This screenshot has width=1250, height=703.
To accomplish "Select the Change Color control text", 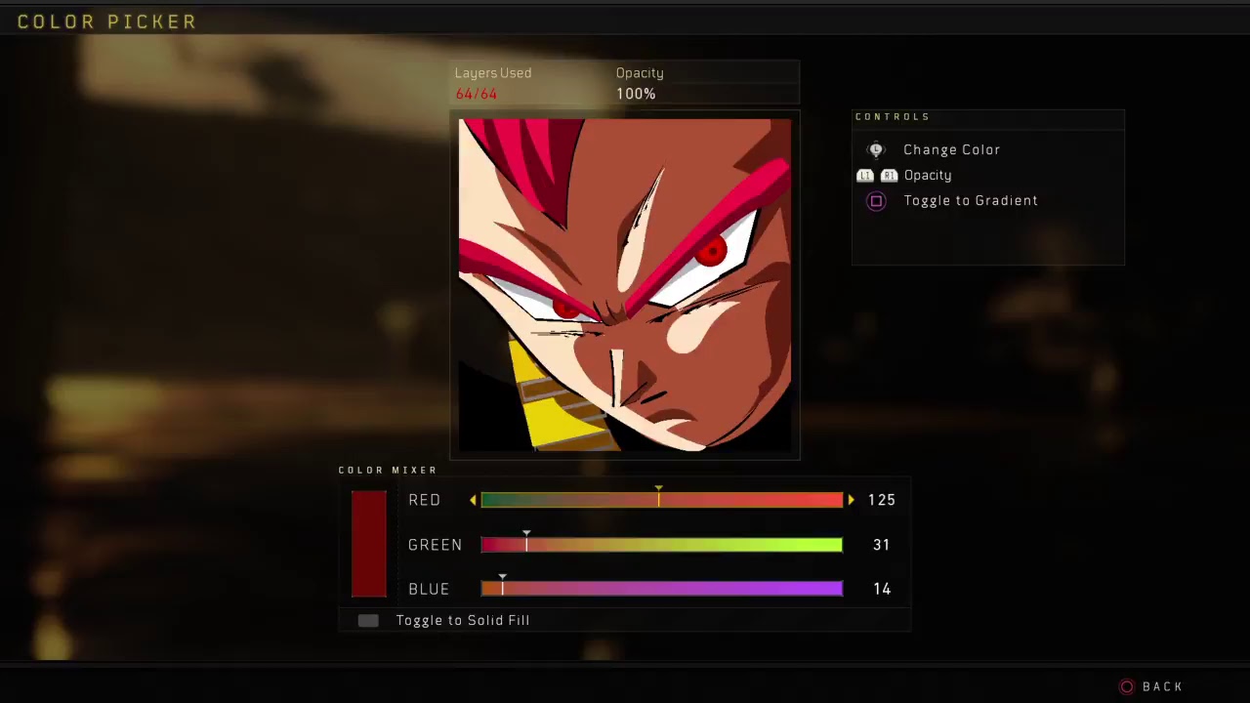I will click(x=952, y=149).
